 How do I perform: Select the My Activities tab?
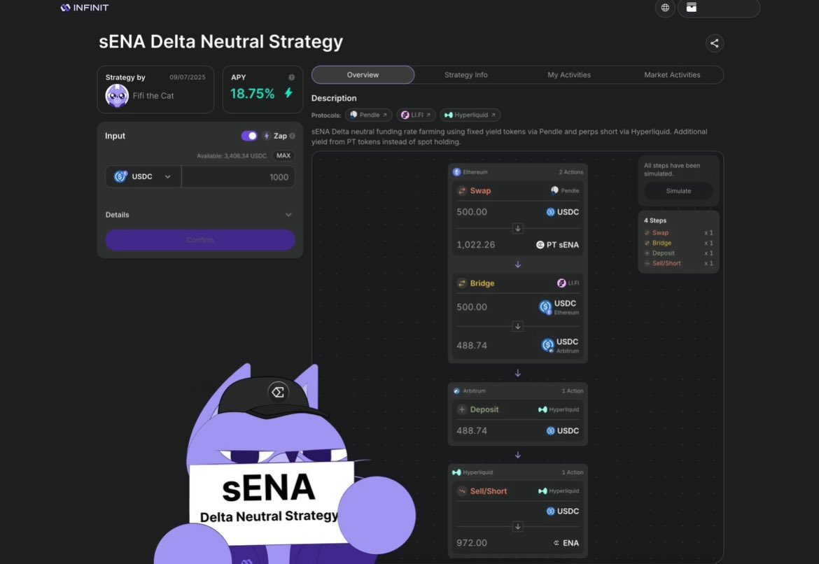pos(570,74)
